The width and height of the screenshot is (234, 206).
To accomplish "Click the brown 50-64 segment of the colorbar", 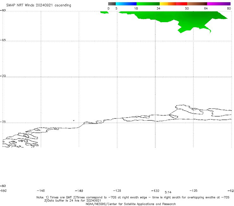I will pos(197,4).
